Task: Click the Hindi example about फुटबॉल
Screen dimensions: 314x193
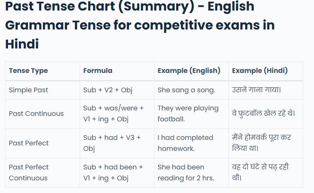Action: [x=263, y=113]
